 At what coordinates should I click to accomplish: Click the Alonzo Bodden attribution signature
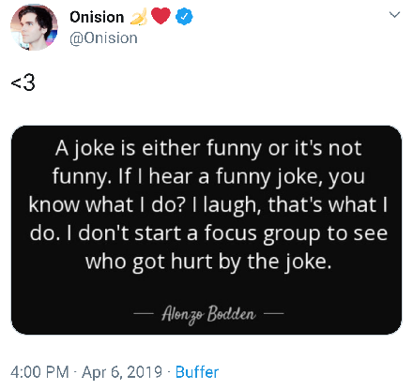pos(208,314)
